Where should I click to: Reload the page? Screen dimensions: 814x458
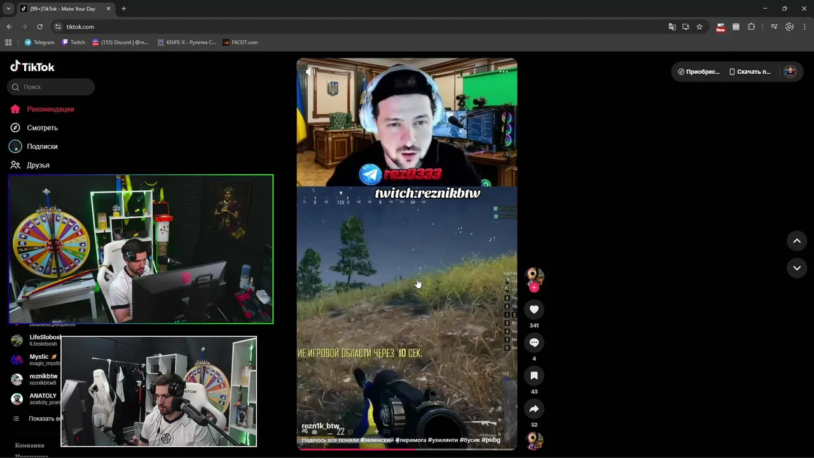(x=39, y=27)
